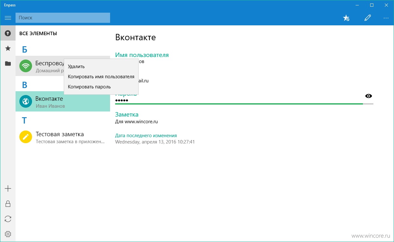This screenshot has width=394, height=242.
Task: Click the Т section letter header
Action: tap(24, 120)
